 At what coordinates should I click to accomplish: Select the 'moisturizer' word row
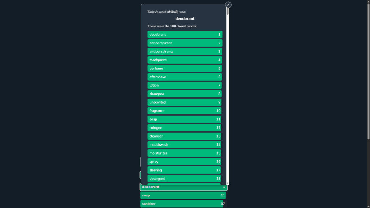[x=185, y=153]
